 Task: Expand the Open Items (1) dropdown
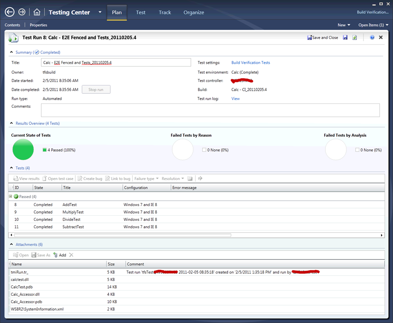click(x=373, y=25)
